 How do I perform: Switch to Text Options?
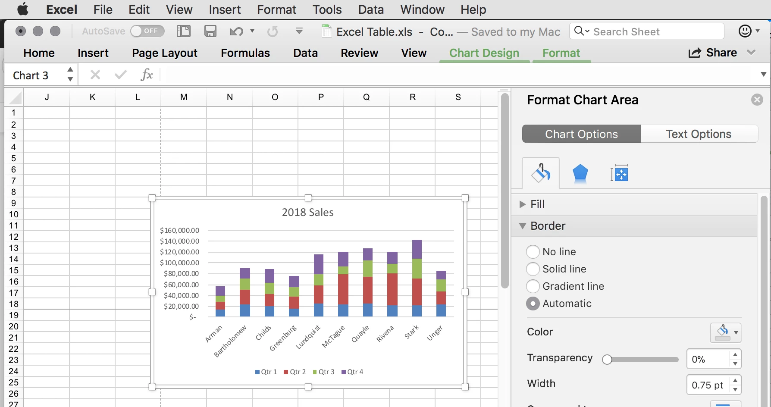(x=699, y=134)
